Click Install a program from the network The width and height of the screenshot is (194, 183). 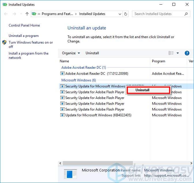(29, 55)
